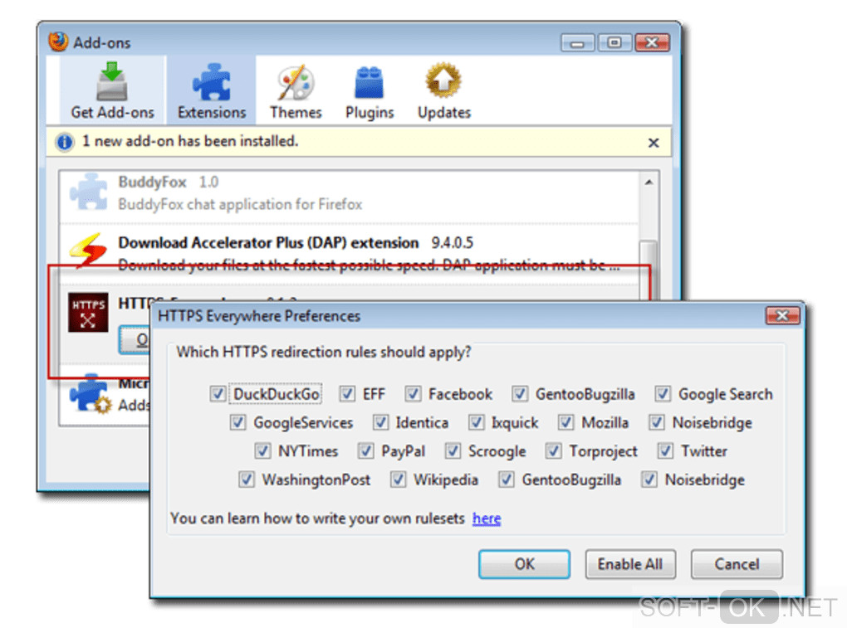The image size is (847, 628).
Task: Uncheck the EFF rule
Action: tap(347, 394)
